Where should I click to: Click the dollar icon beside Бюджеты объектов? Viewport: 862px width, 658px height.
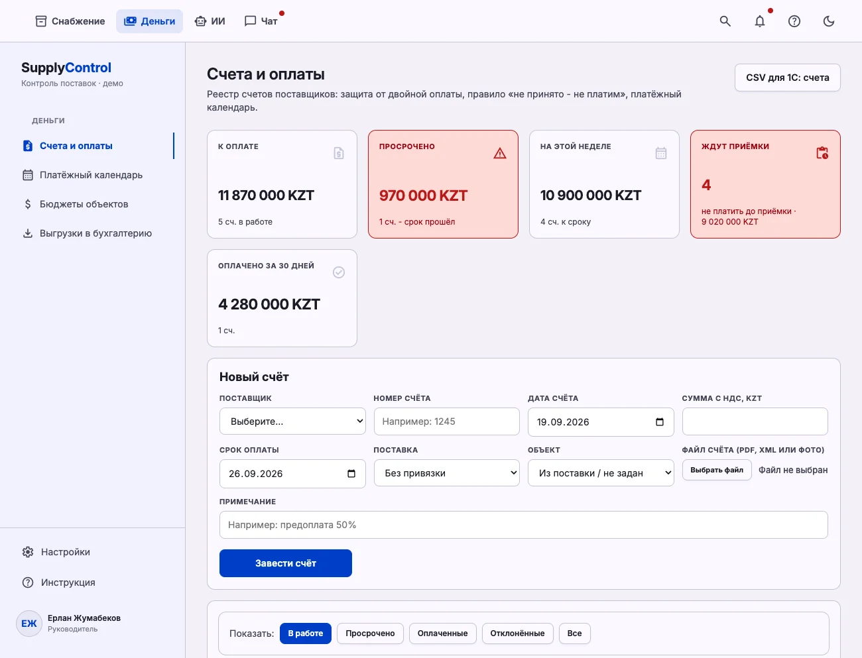point(28,204)
